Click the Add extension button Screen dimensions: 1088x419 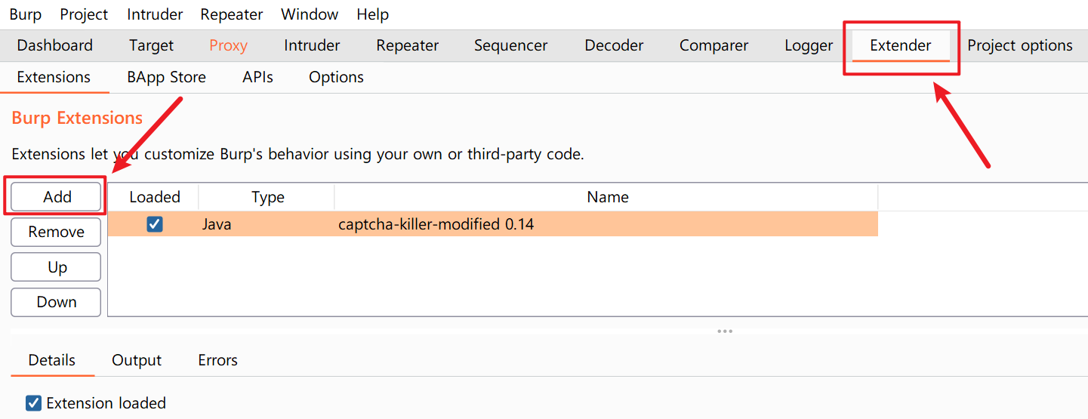click(x=57, y=197)
